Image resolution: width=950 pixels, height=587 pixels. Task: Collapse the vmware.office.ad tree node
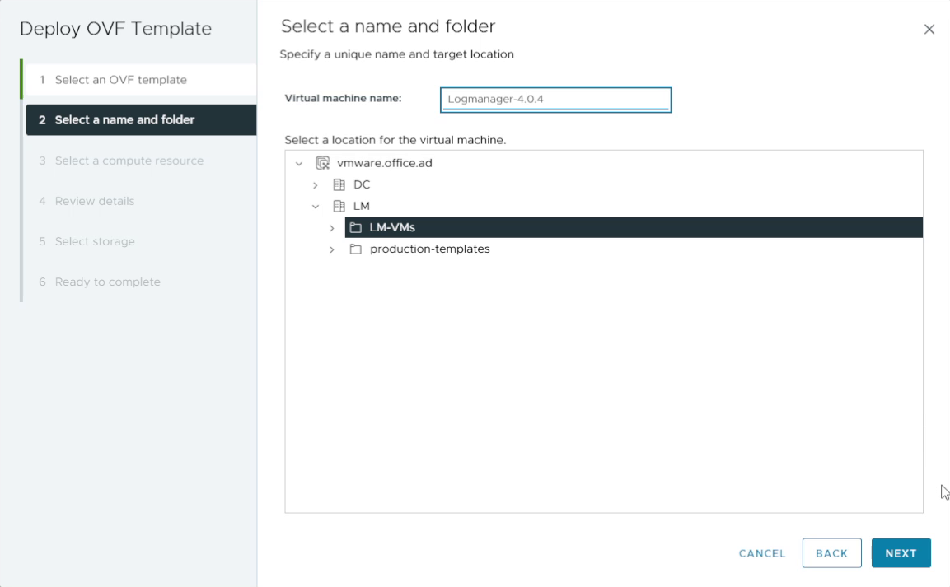tap(300, 163)
